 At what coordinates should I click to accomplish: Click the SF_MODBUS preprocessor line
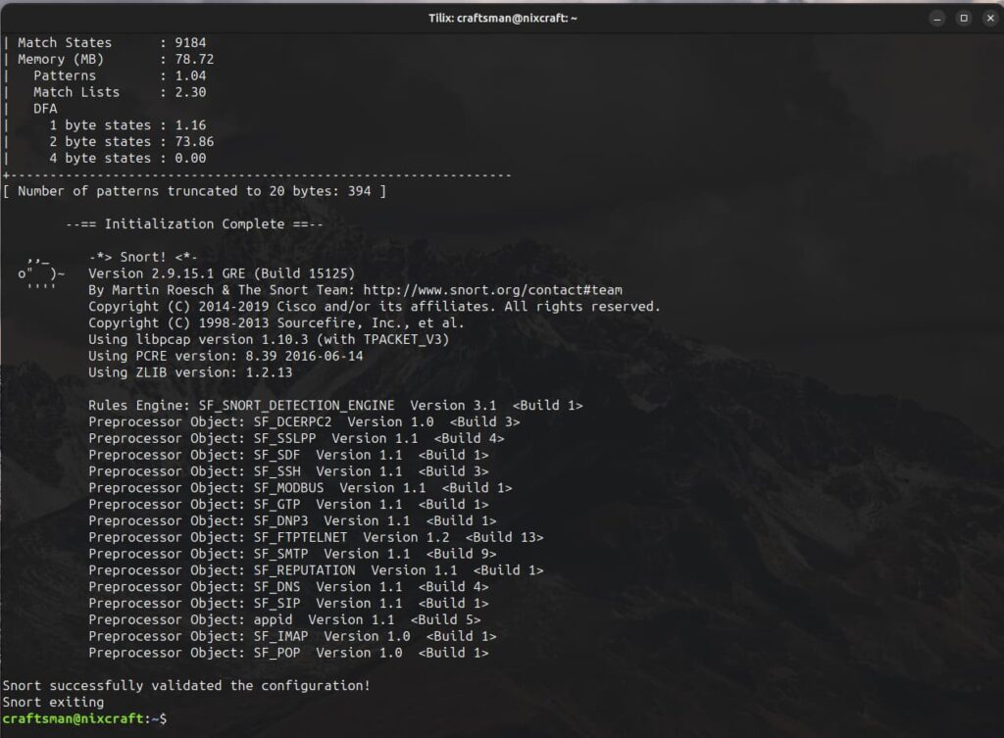coord(300,488)
